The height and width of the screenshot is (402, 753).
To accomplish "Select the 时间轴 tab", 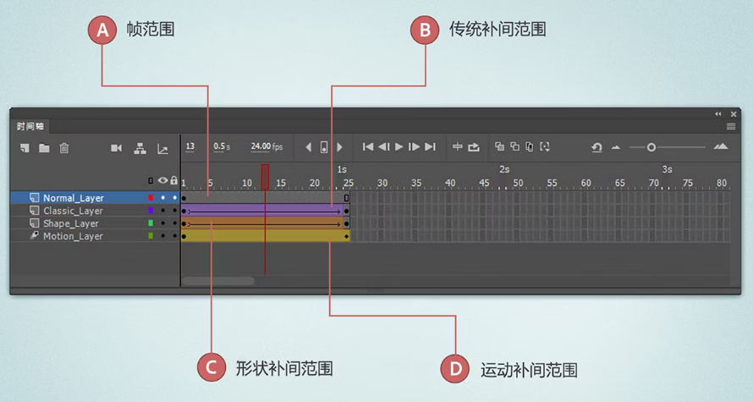I will [30, 126].
